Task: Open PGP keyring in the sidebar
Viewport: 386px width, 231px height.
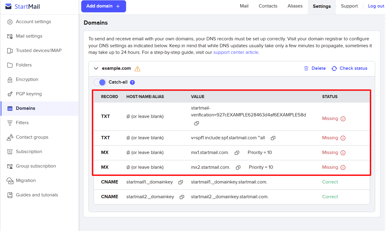Action: point(39,94)
